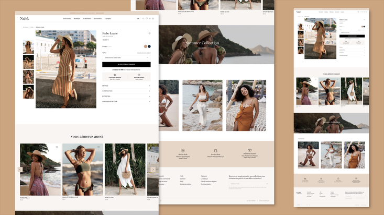The width and height of the screenshot is (384, 215).
Task: Submit newsletter email with arrow icon
Action: (267, 184)
